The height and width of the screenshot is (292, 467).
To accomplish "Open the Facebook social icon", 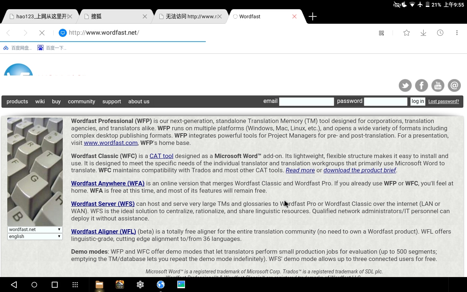I will (x=421, y=86).
